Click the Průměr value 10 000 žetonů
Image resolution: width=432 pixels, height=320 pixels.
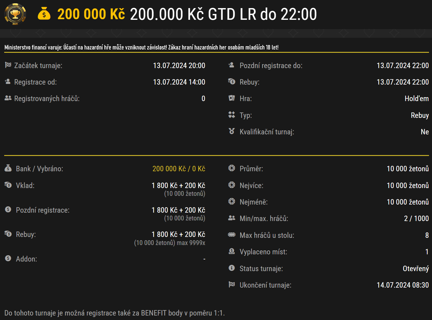pyautogui.click(x=408, y=169)
